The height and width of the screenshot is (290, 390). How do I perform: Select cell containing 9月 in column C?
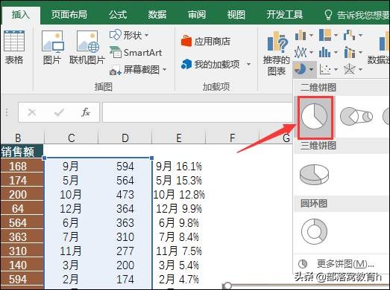point(71,167)
